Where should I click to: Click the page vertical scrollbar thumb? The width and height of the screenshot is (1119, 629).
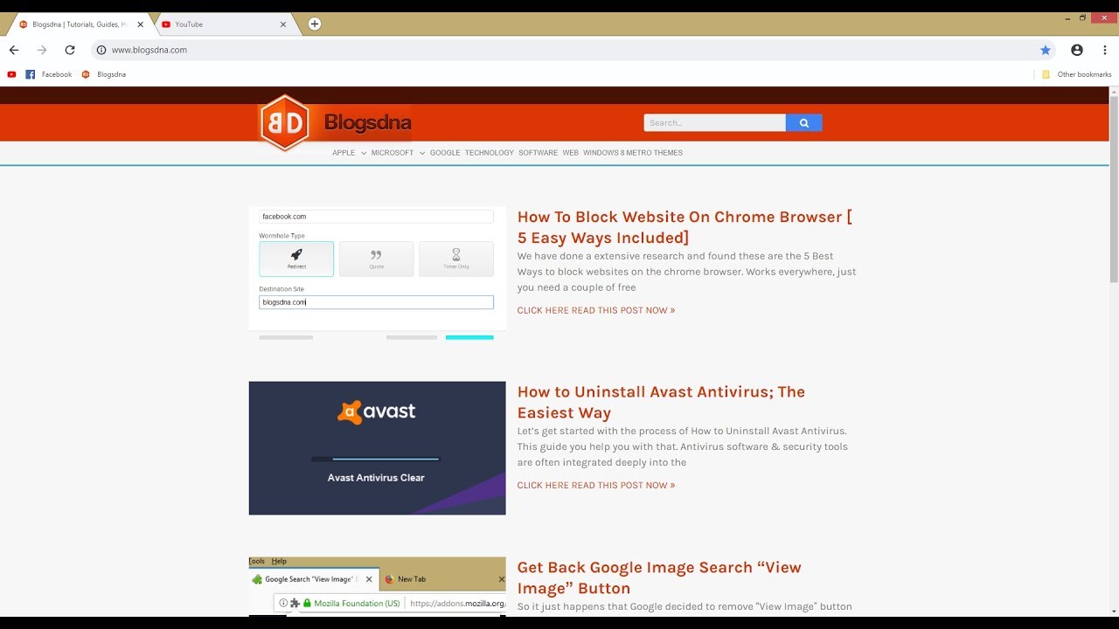pos(1114,190)
